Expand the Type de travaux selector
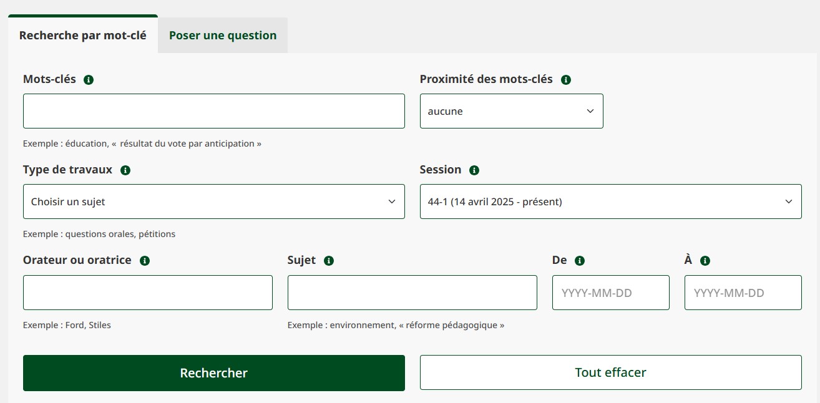The height and width of the screenshot is (403, 820). pos(213,201)
